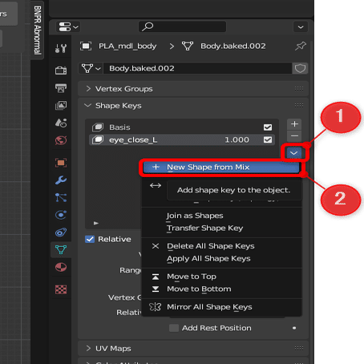Choose Mirror All Shape Keys

pyautogui.click(x=221, y=307)
